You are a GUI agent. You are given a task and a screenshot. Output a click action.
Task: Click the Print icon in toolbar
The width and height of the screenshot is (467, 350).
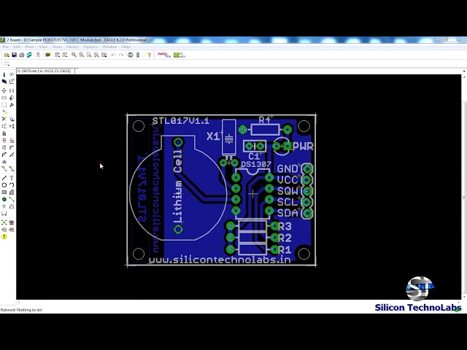click(21, 55)
